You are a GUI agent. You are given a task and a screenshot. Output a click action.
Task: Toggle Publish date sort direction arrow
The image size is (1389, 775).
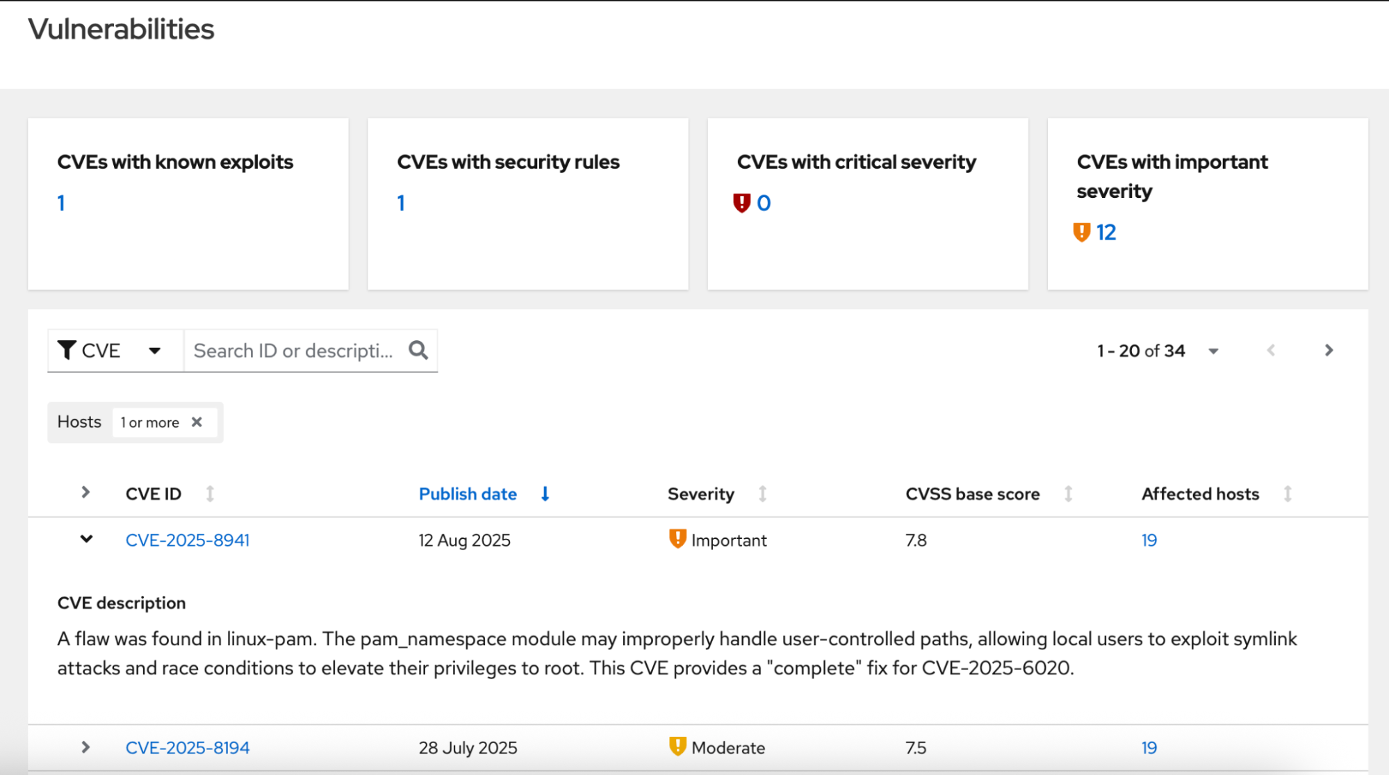click(x=545, y=494)
